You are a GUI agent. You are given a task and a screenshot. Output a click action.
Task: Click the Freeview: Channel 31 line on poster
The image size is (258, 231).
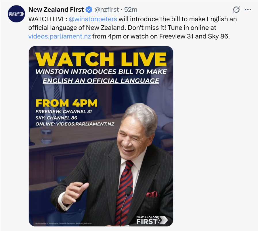tap(64, 111)
